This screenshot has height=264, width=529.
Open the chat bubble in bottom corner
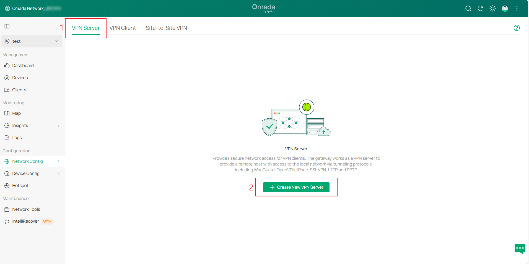(x=520, y=249)
